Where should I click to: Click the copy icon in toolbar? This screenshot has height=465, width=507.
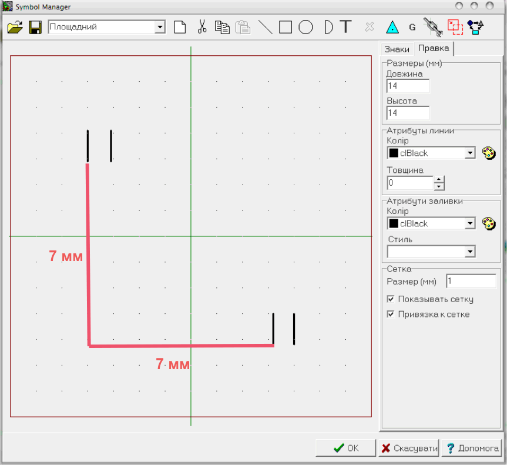pos(222,27)
